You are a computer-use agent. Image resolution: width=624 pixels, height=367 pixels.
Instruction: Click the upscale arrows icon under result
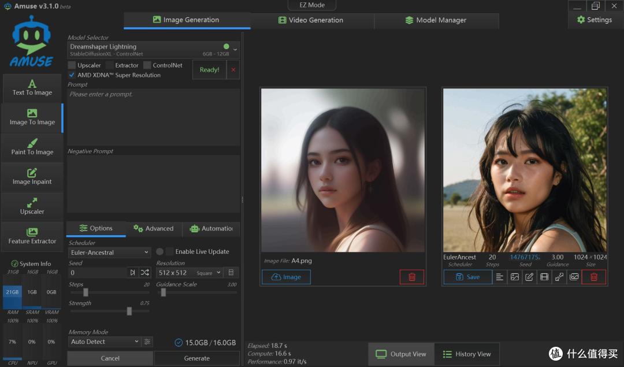[x=559, y=277]
